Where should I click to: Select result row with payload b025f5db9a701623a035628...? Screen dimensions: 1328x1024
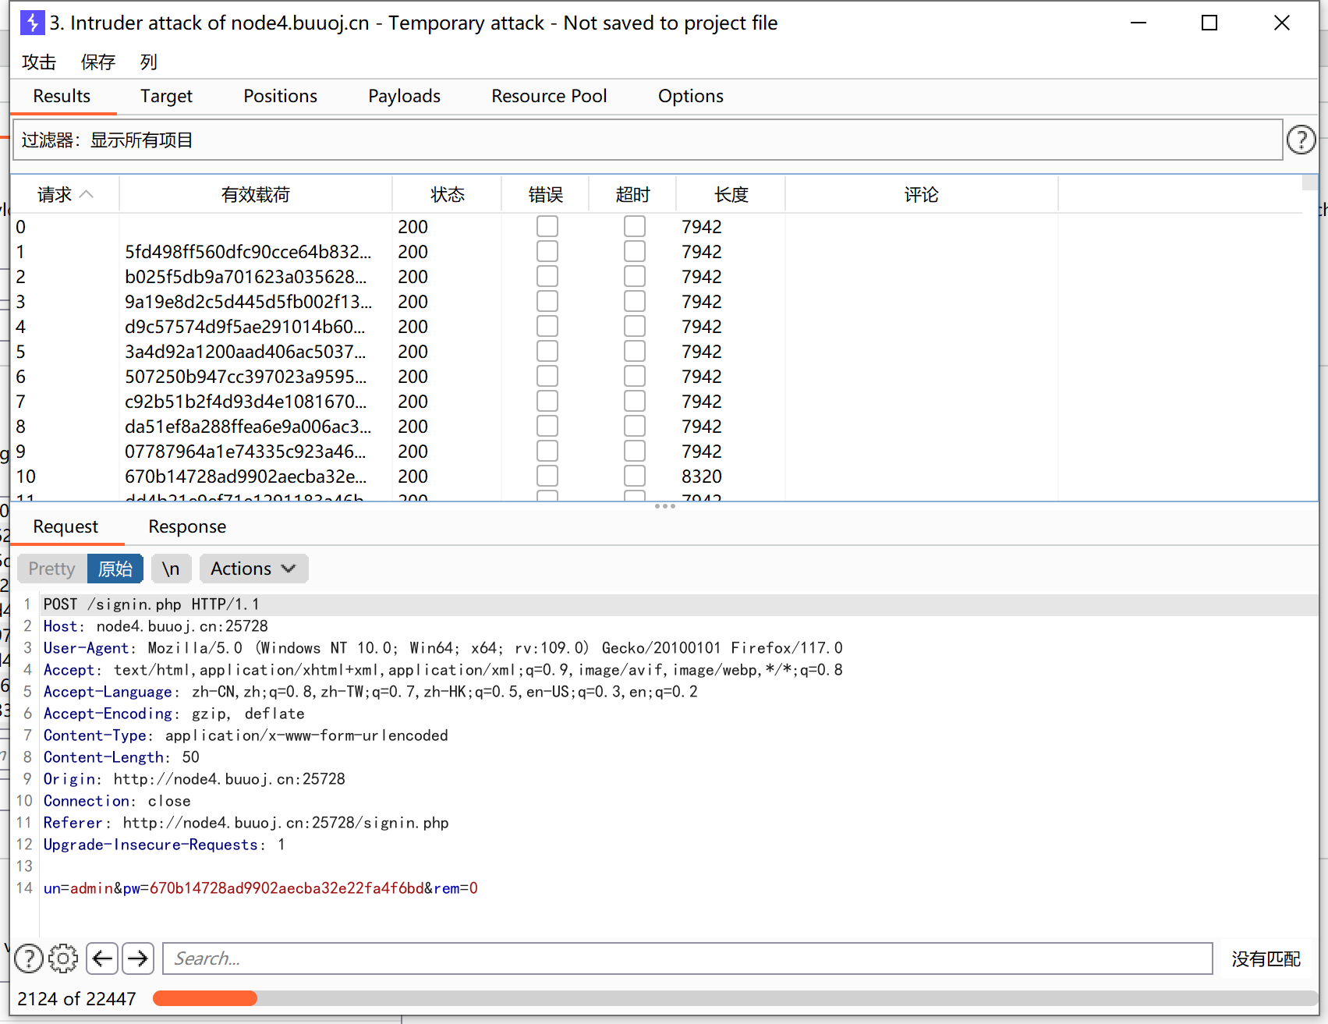(x=657, y=276)
